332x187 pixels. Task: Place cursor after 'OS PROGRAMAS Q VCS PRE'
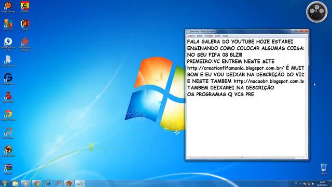(254, 95)
